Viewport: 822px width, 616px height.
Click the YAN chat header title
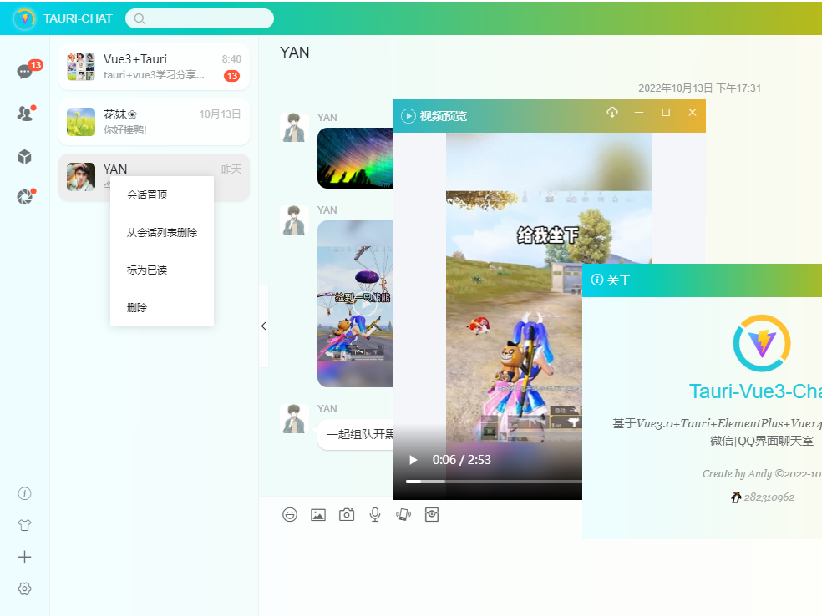(x=295, y=53)
